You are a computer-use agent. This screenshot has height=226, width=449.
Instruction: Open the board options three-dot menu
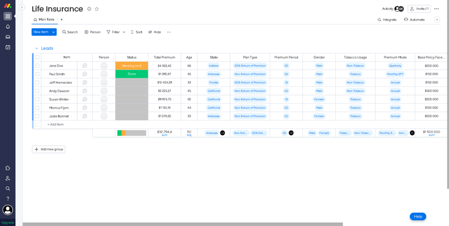436,9
